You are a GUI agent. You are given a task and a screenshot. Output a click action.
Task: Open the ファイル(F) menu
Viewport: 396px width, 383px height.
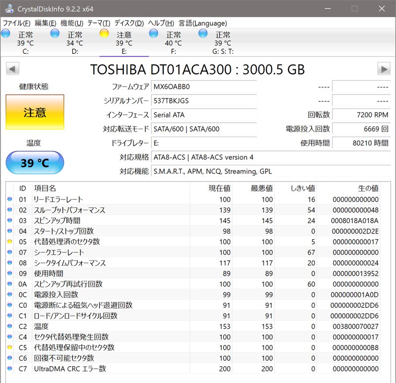tap(17, 23)
